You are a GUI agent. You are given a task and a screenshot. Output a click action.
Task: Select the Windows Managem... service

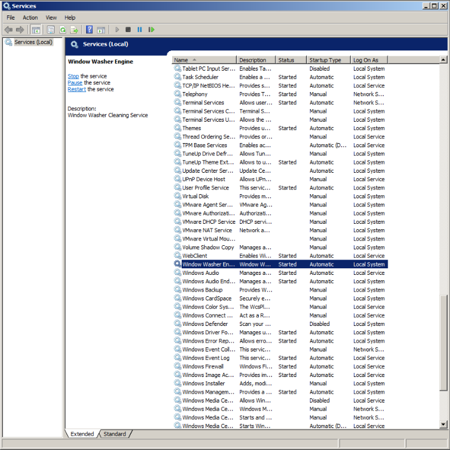[280, 392]
